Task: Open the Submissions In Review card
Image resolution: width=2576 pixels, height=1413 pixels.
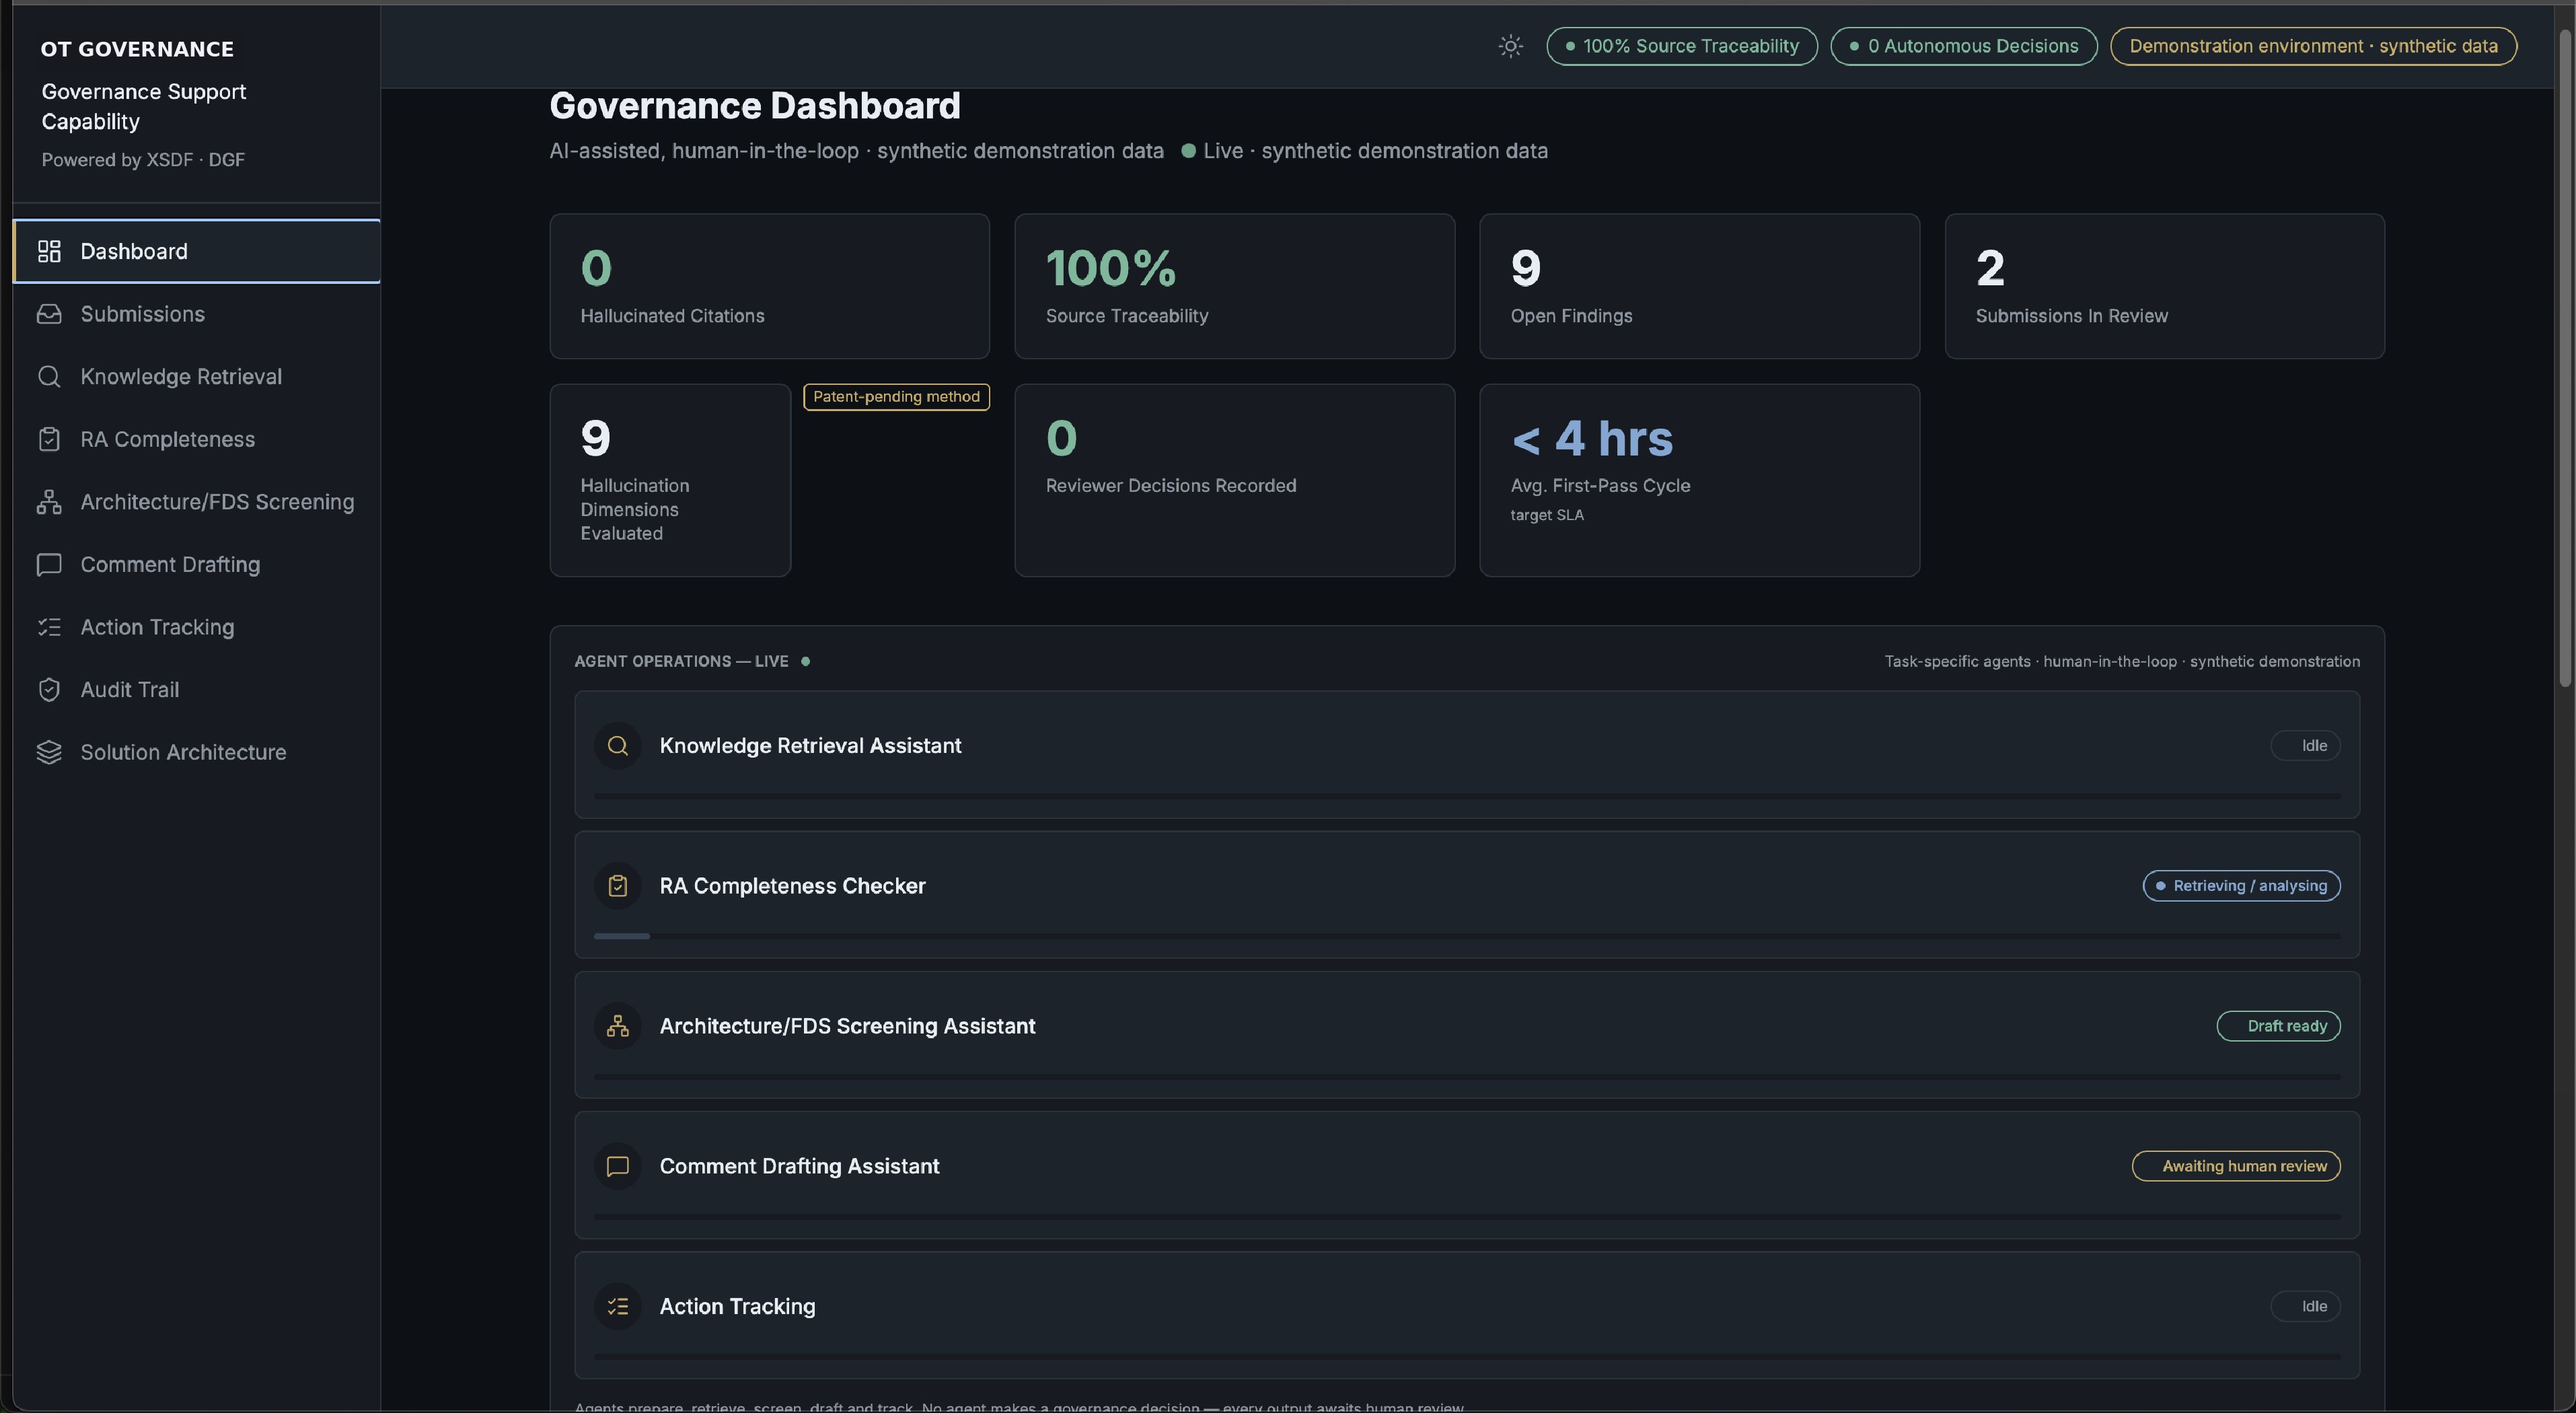Action: pyautogui.click(x=2164, y=286)
